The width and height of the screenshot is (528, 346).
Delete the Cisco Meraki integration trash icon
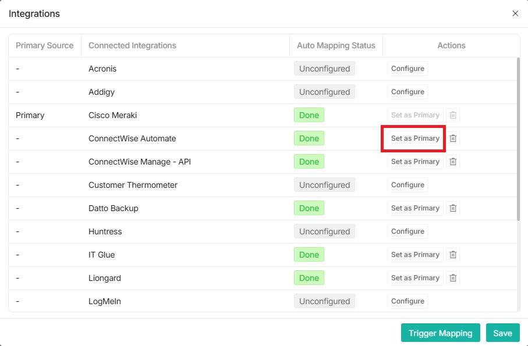click(453, 115)
